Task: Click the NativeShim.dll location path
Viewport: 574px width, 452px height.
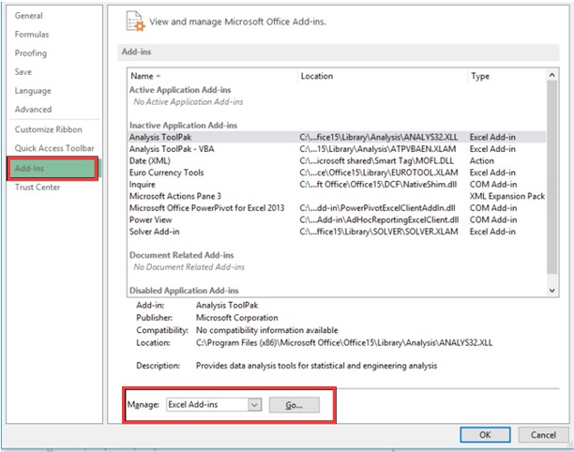Action: [378, 185]
